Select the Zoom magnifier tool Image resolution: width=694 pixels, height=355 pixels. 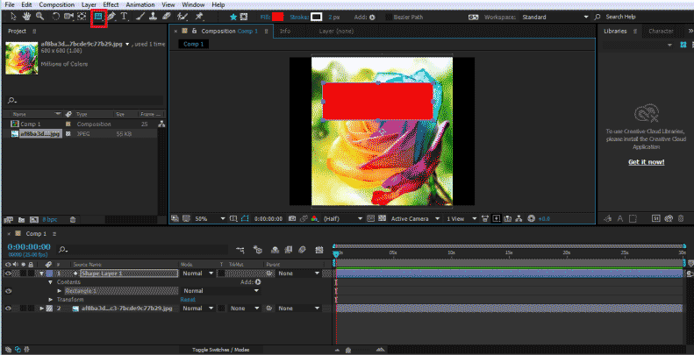39,17
